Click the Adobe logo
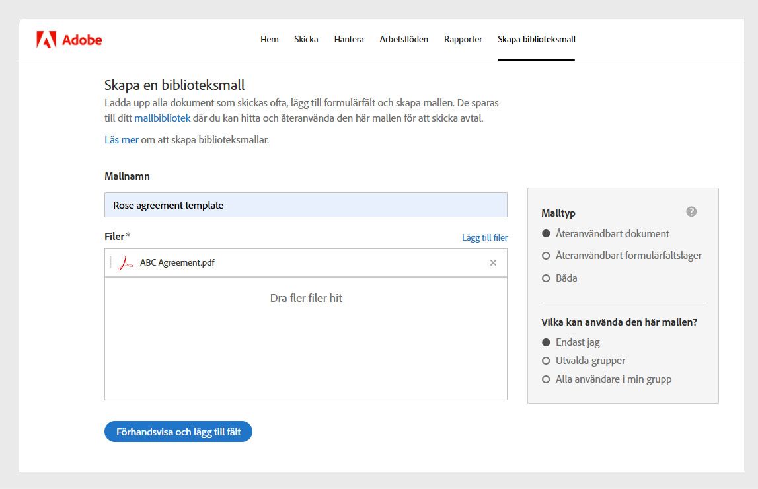Image resolution: width=758 pixels, height=489 pixels. (70, 39)
